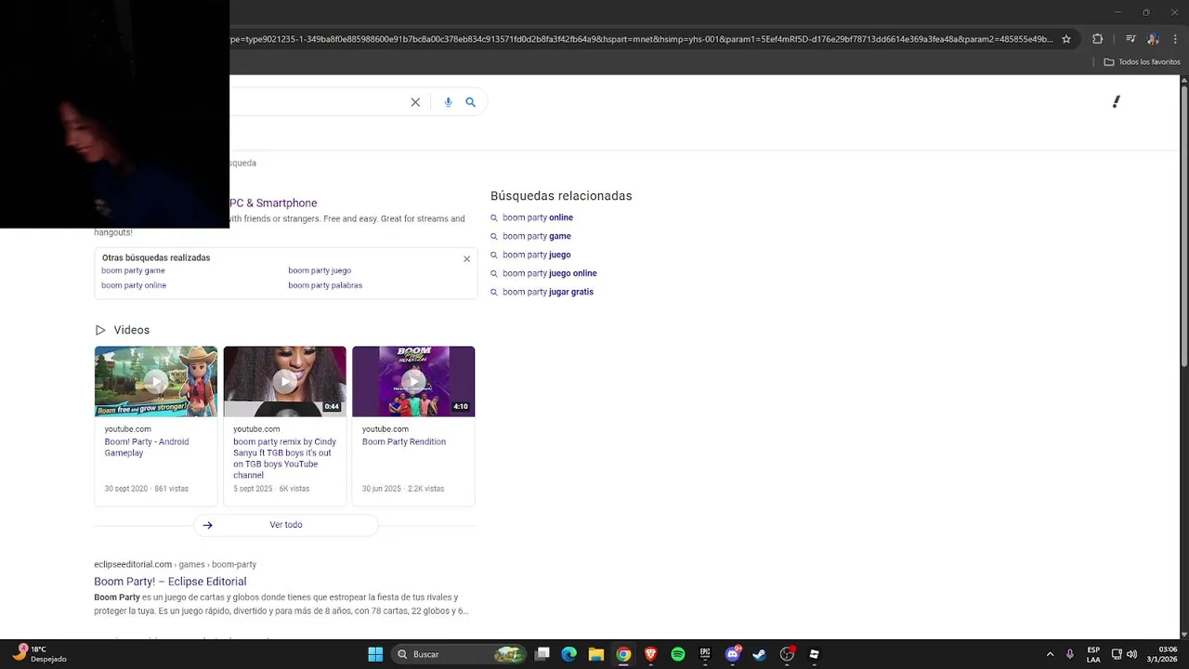Open OBS Studio from the taskbar
This screenshot has height=669, width=1189.
787,654
